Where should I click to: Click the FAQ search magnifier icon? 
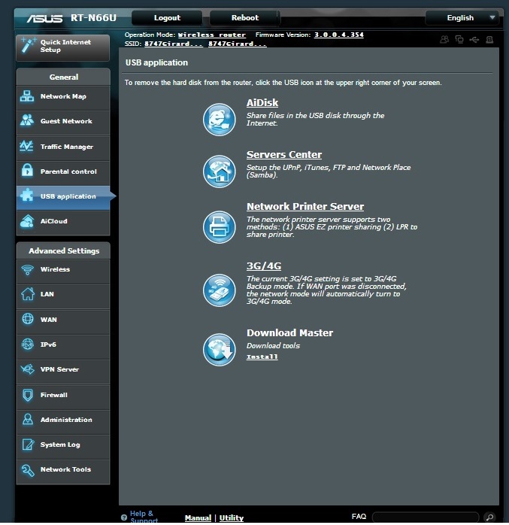tap(489, 517)
